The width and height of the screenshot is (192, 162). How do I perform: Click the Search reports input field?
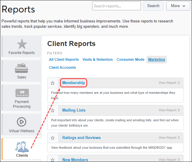(x=116, y=6)
